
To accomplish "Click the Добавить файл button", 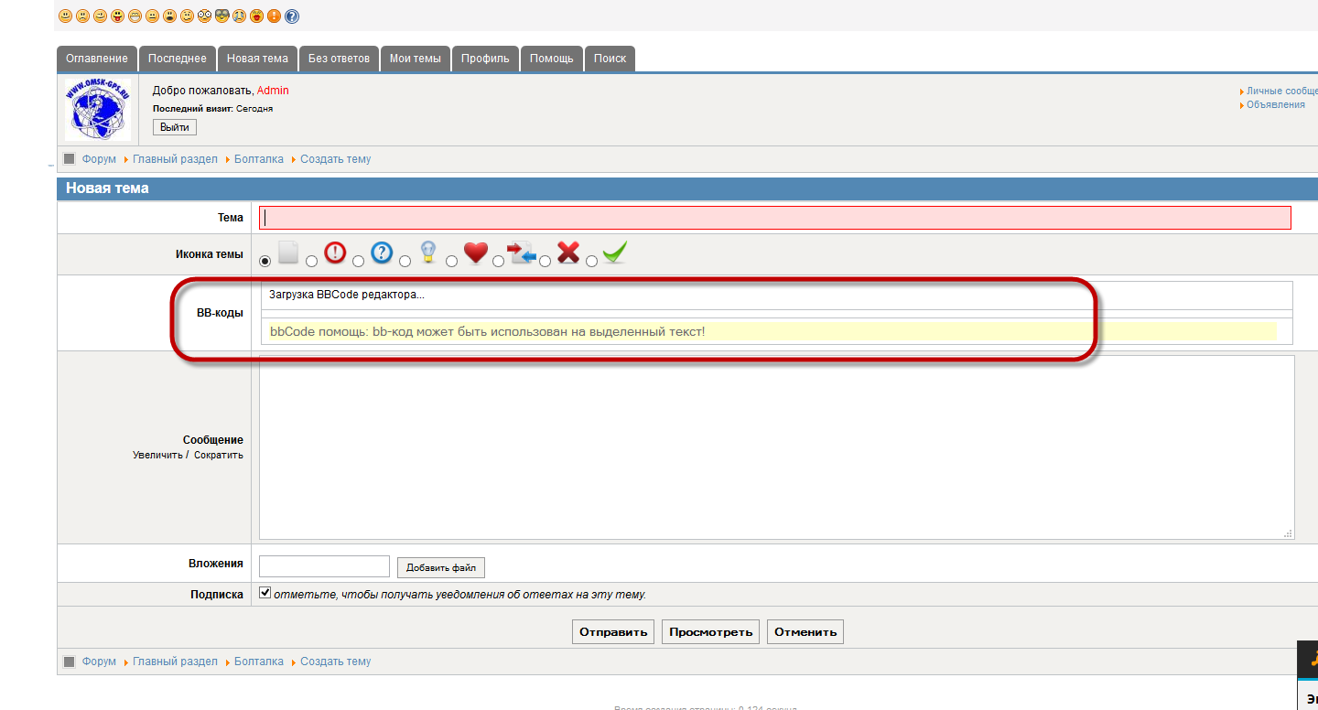I will coord(441,567).
